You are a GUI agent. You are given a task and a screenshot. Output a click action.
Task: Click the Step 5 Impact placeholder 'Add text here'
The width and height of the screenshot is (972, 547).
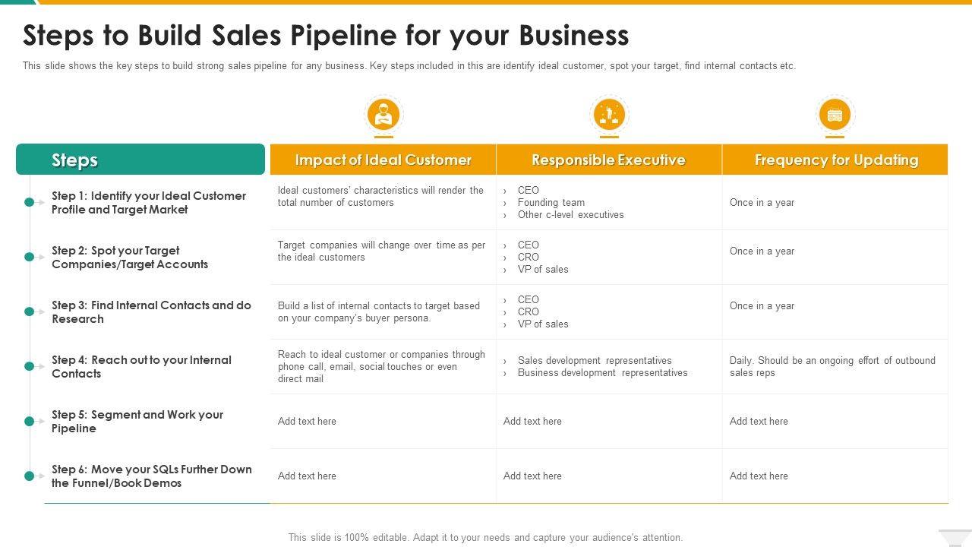coord(307,421)
